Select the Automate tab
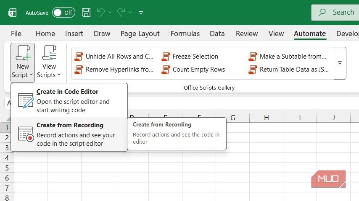The image size is (359, 201). click(x=310, y=33)
